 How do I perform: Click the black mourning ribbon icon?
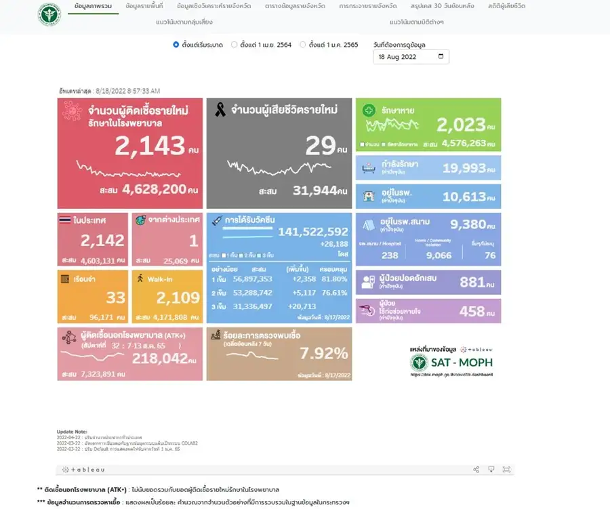coord(220,110)
